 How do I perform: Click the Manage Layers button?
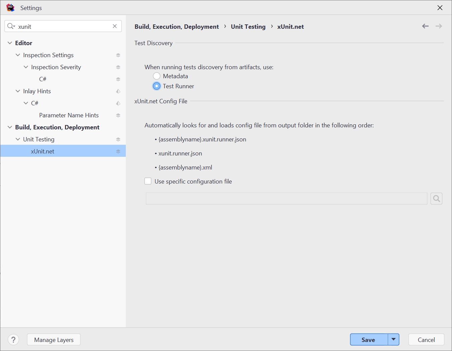point(54,339)
